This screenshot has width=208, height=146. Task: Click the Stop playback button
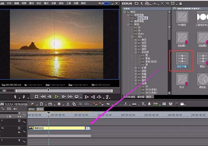point(36,97)
